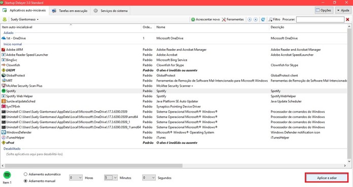The width and height of the screenshot is (353, 187).
Task: Select the Adobe ARM icon
Action: [x=4, y=50]
